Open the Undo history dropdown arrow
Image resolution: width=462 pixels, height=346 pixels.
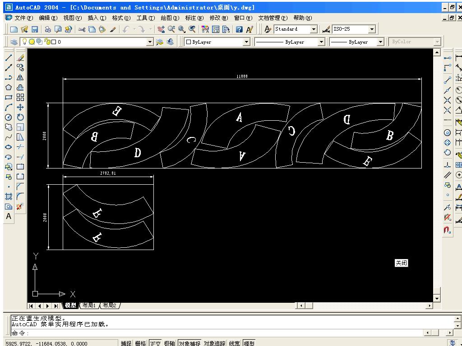[x=134, y=29]
